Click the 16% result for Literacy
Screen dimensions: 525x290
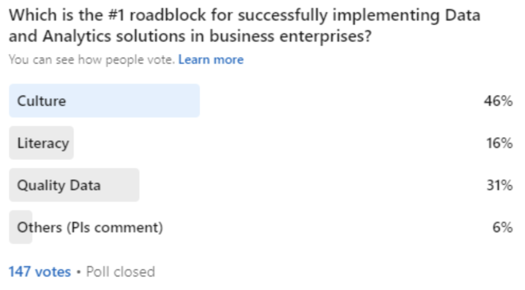(x=499, y=143)
